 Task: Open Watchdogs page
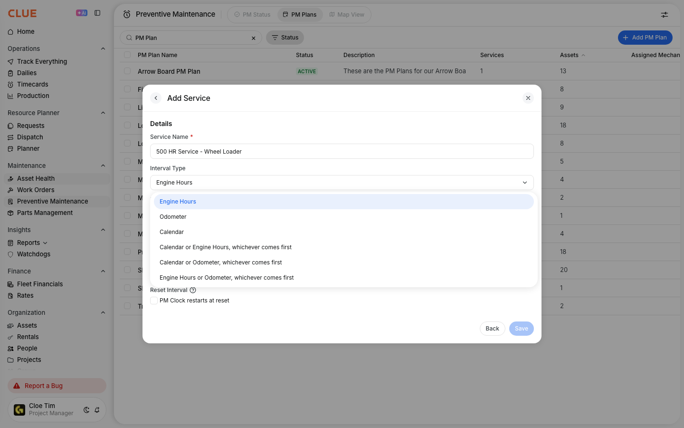[x=33, y=254]
